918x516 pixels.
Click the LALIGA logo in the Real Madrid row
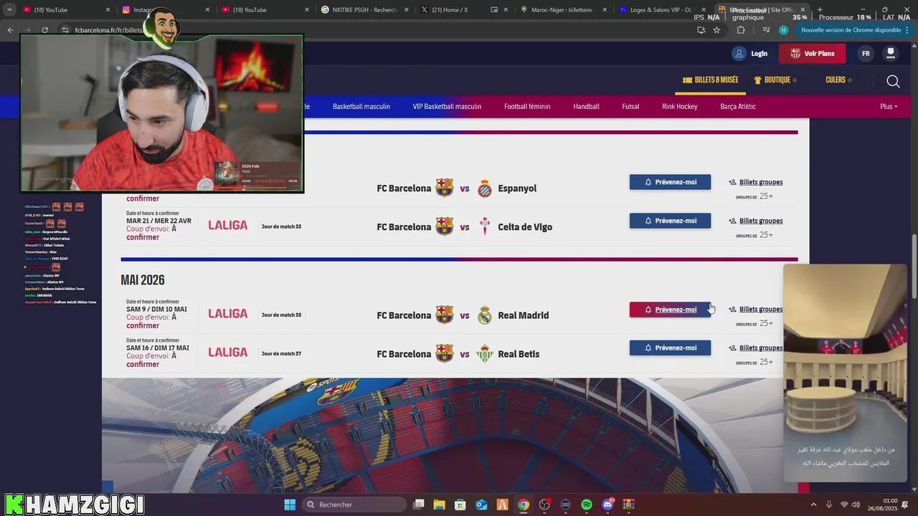click(228, 314)
